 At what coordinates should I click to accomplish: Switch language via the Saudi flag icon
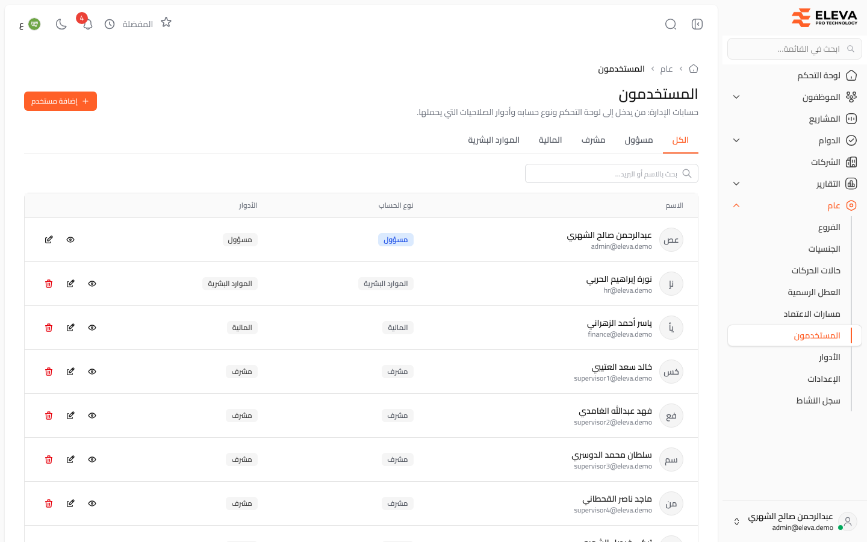point(34,24)
